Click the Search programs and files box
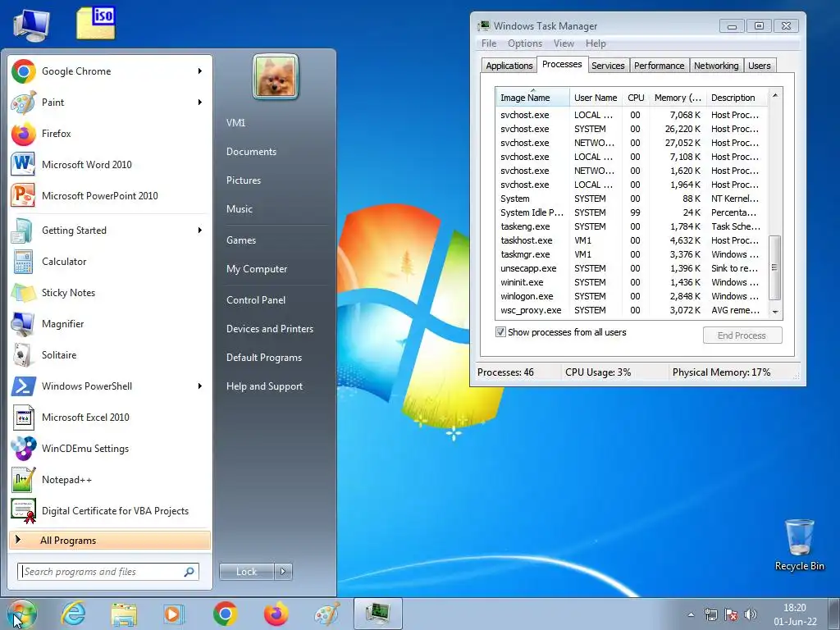The height and width of the screenshot is (630, 840). (107, 572)
